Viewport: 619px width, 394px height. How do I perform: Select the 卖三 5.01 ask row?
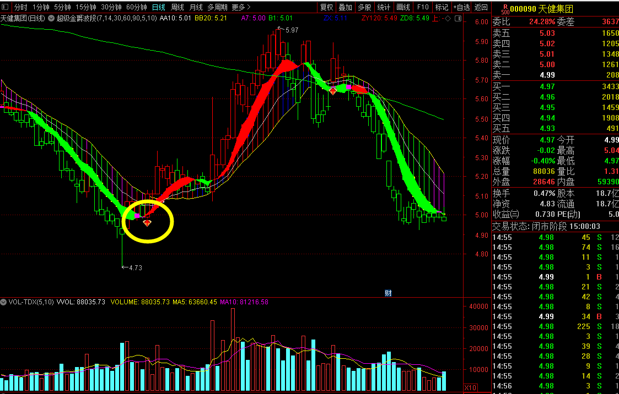(x=556, y=54)
